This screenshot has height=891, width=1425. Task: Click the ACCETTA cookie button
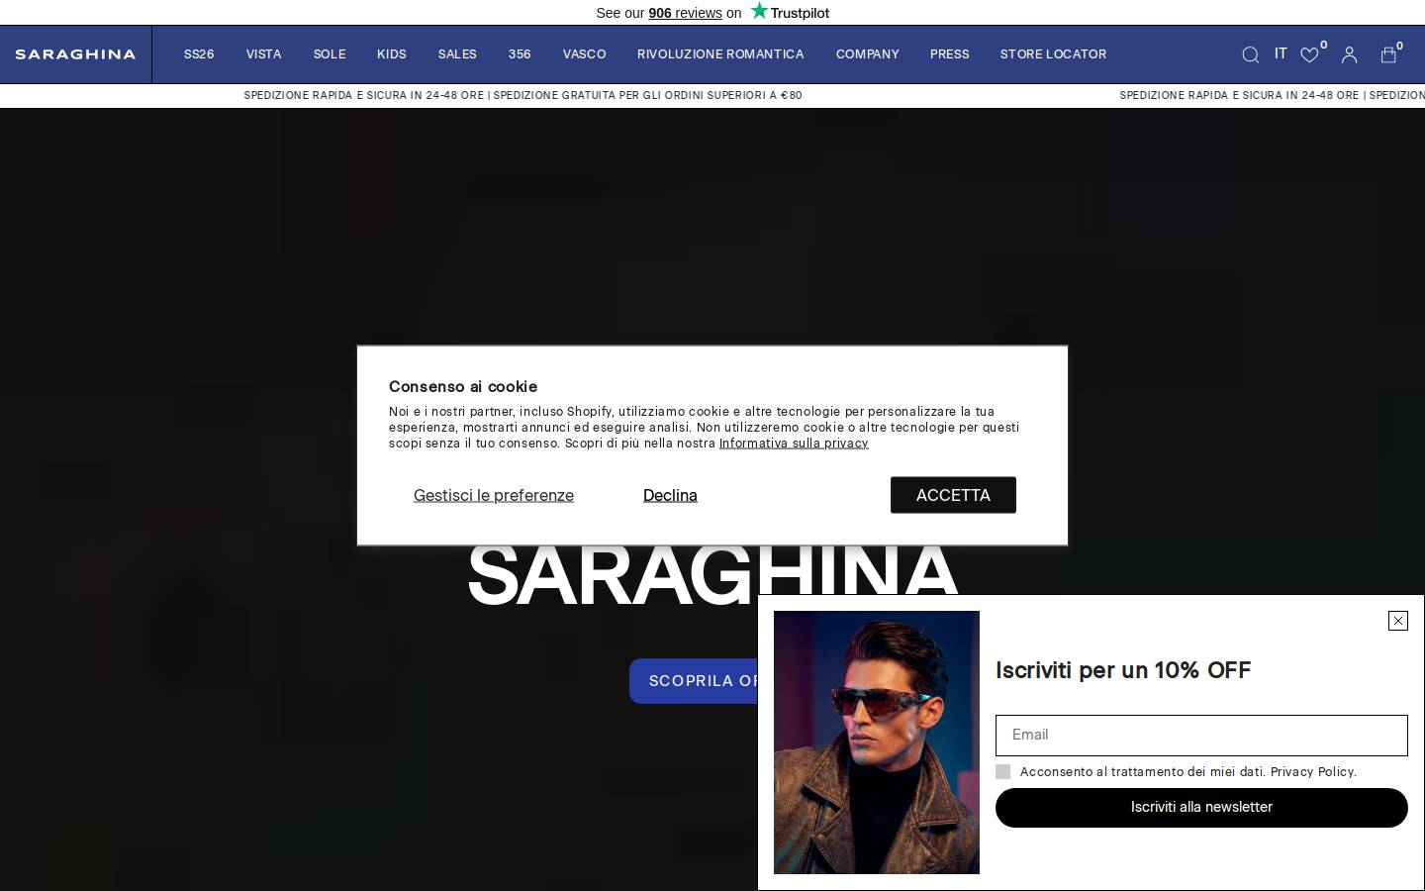(953, 495)
